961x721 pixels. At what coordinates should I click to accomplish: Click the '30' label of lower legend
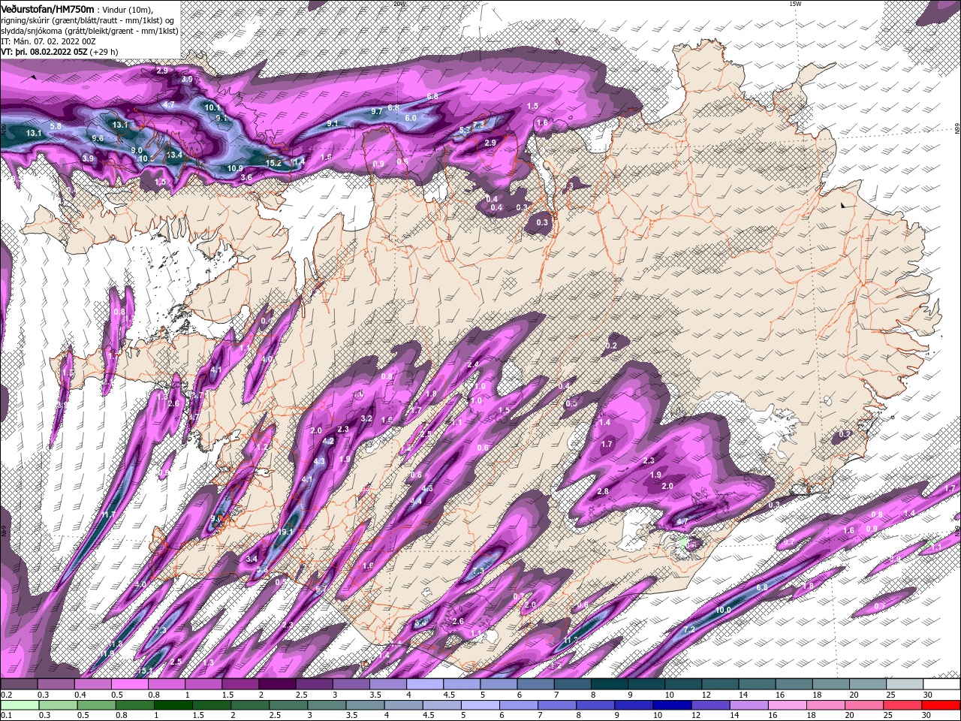pyautogui.click(x=928, y=716)
